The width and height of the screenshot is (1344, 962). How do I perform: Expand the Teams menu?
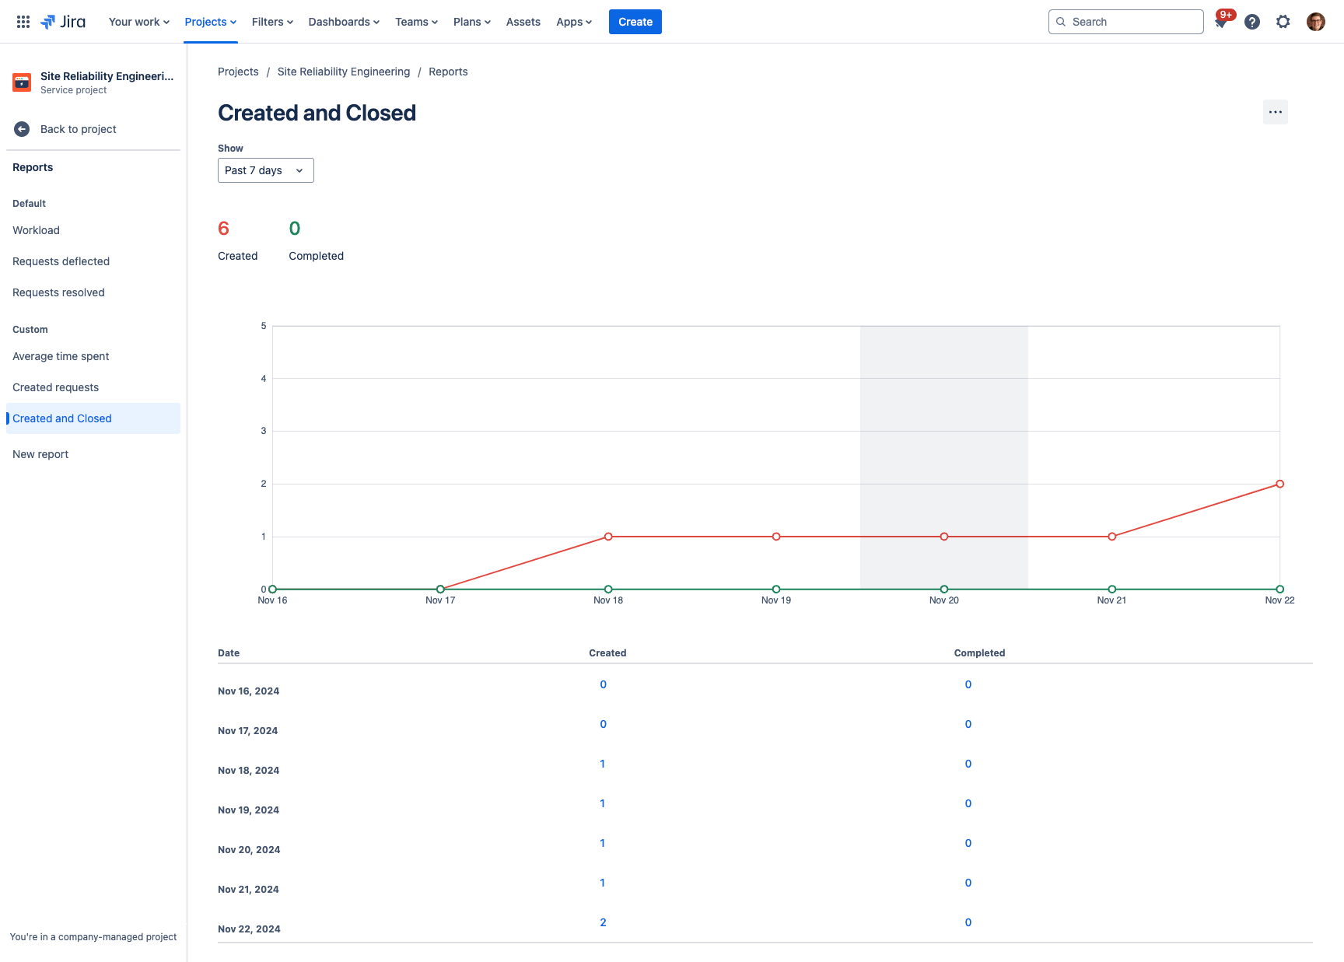point(416,22)
